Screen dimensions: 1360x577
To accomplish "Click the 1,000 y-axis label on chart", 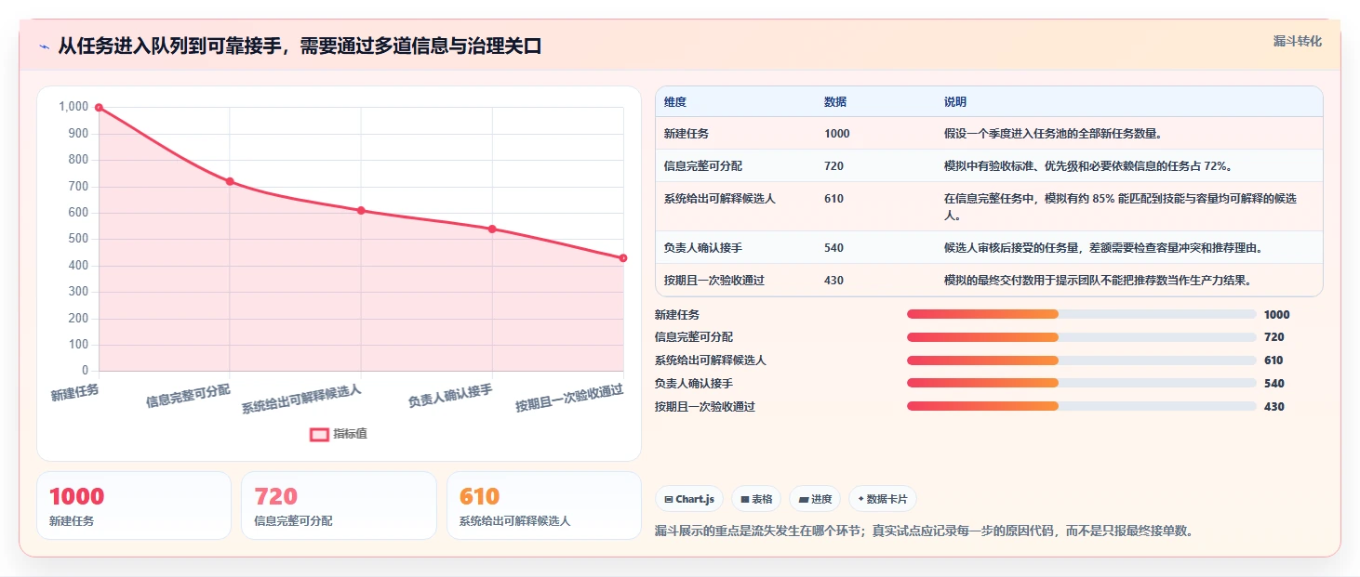I will (x=74, y=107).
